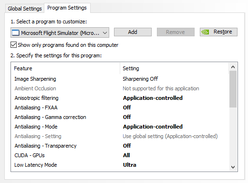Open the Low Latency Mode setting Ultra
The width and height of the screenshot is (248, 183).
click(129, 165)
